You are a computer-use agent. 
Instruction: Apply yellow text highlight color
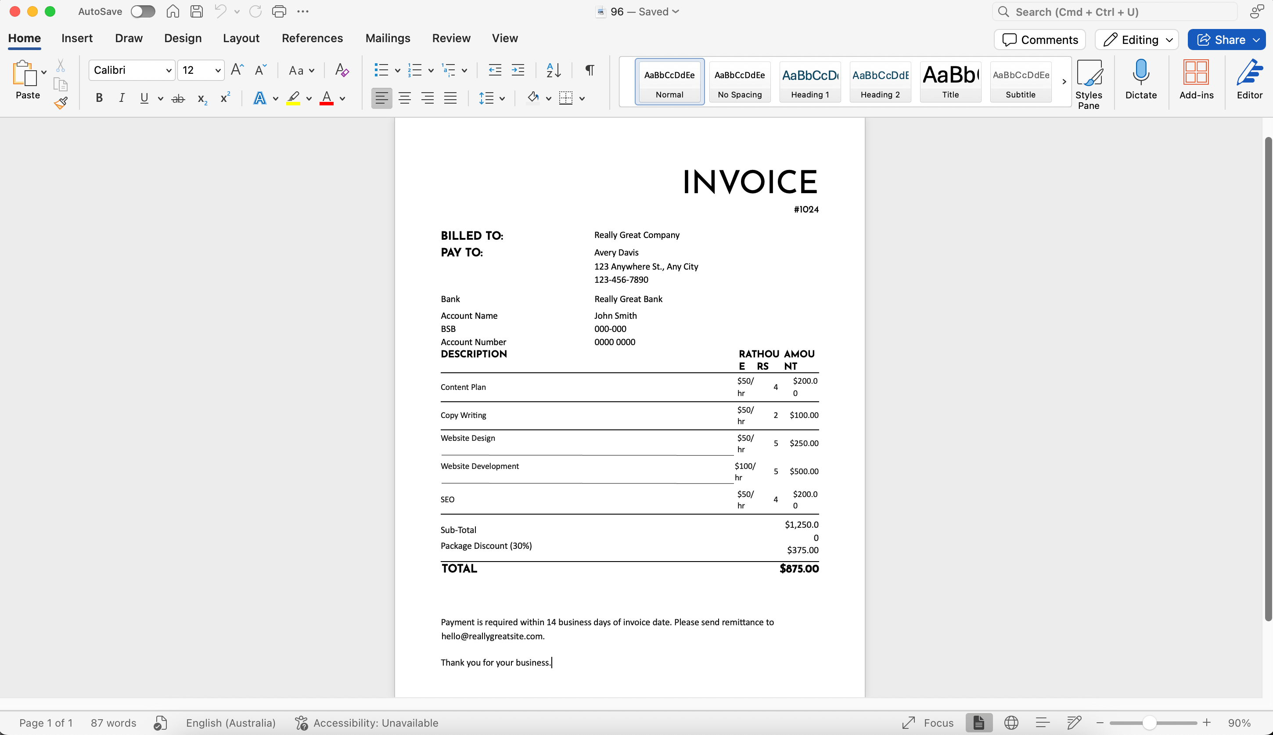(x=293, y=98)
